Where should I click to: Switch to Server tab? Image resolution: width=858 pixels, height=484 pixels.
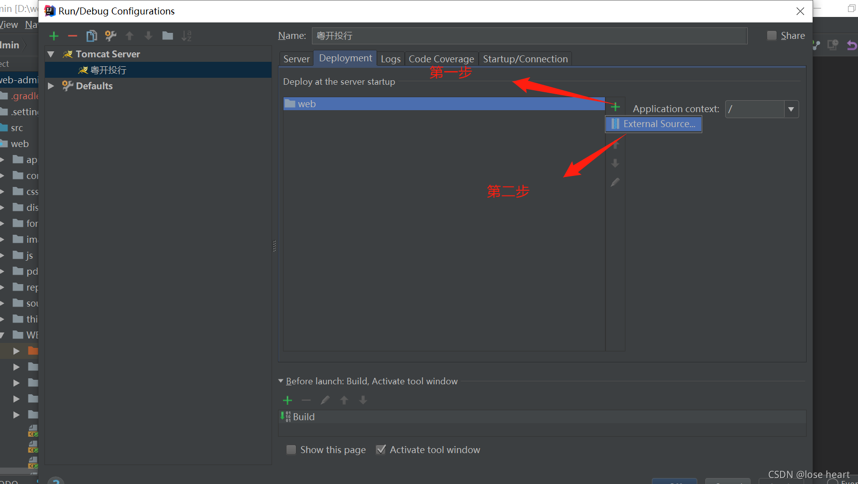[x=296, y=59]
